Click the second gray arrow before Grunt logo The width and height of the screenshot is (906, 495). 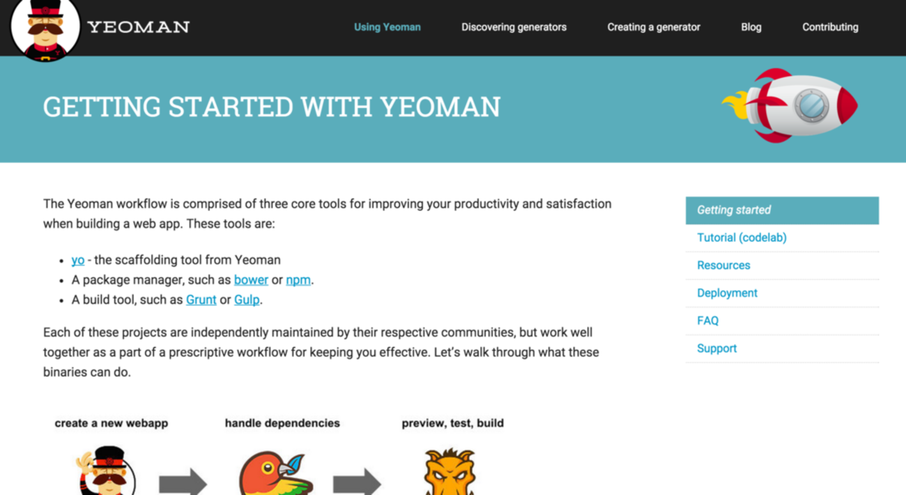pos(357,482)
